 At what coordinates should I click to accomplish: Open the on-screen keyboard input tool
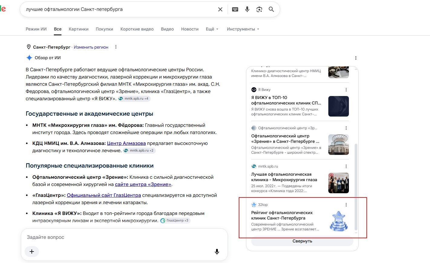[x=235, y=9]
